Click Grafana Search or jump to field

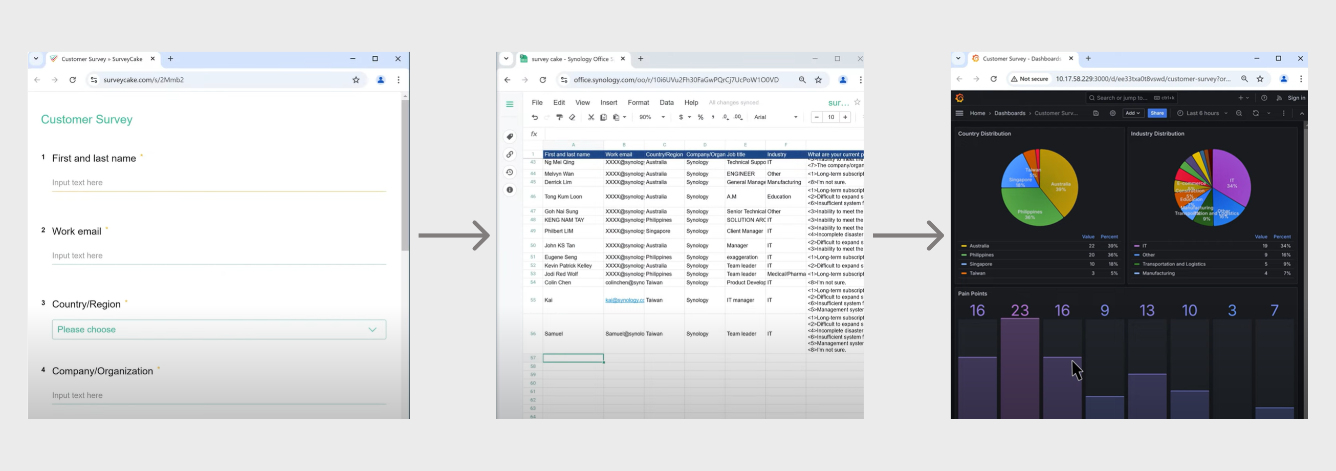(x=1132, y=98)
